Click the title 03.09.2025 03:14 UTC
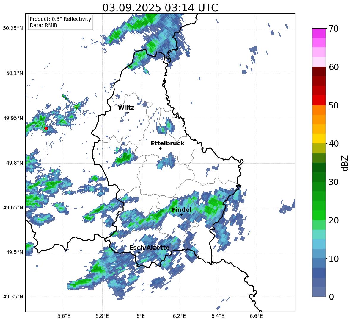Viewport: 352px width, 322px height. click(x=160, y=8)
